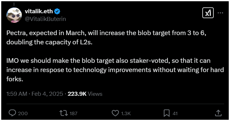Open the three-dot more options menu
The width and height of the screenshot is (230, 121).
click(220, 13)
